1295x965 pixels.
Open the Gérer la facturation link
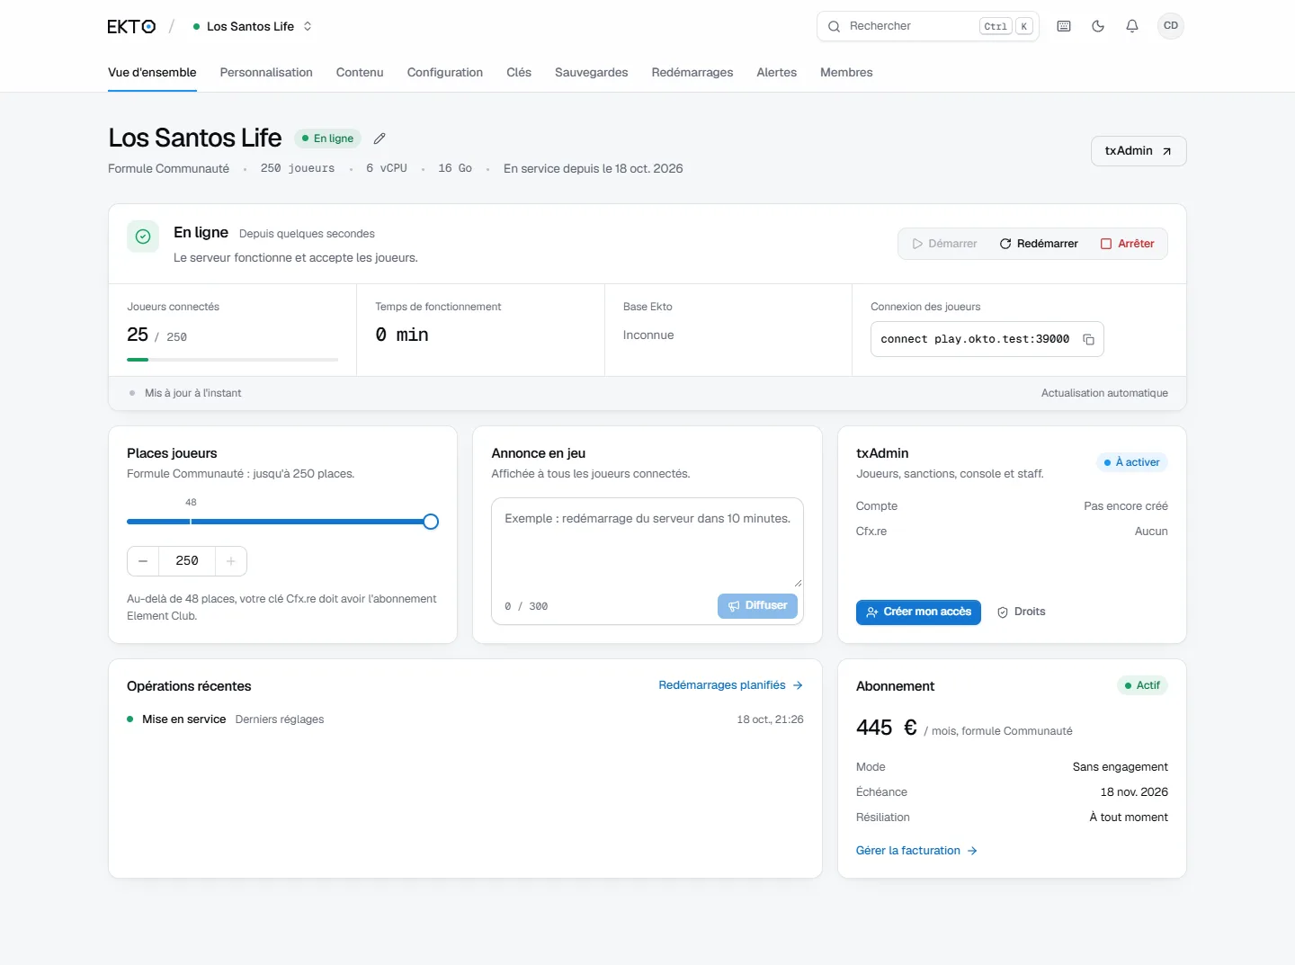[916, 851]
